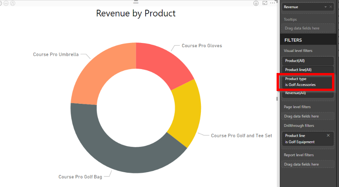The image size is (339, 187).
Task: Click the Tooltips section label
Action: point(290,20)
